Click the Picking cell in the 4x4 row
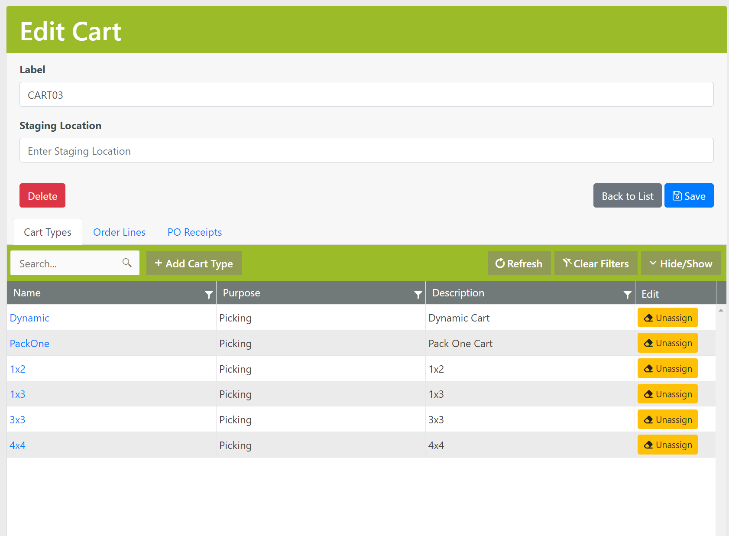The image size is (729, 536). pyautogui.click(x=321, y=445)
